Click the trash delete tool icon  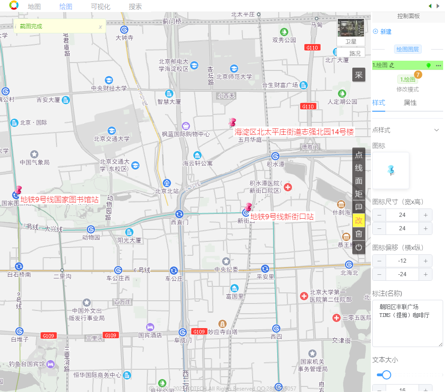[359, 234]
